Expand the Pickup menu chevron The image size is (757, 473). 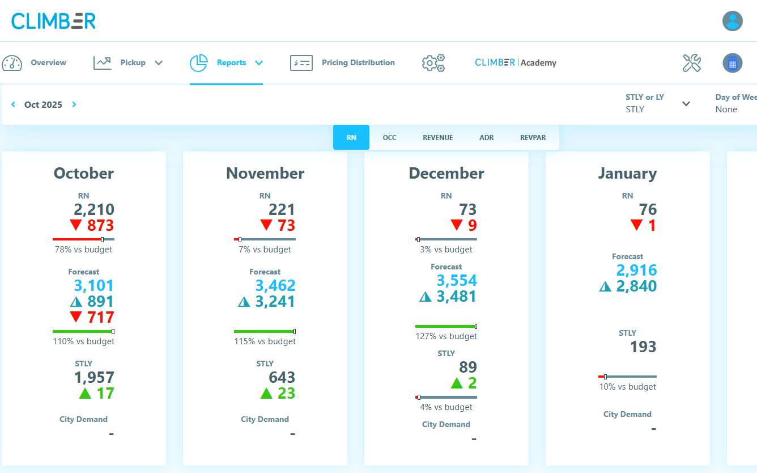[159, 63]
